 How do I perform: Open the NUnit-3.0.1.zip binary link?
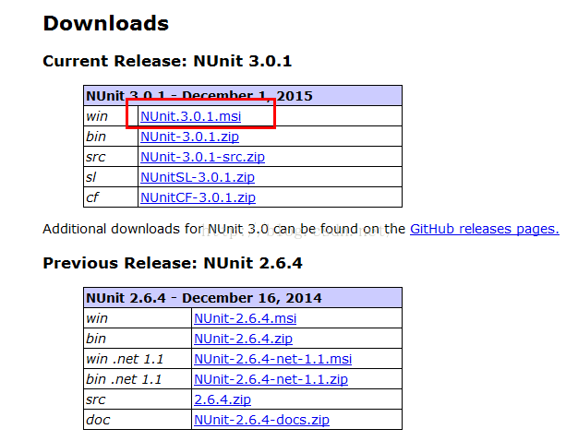point(189,137)
